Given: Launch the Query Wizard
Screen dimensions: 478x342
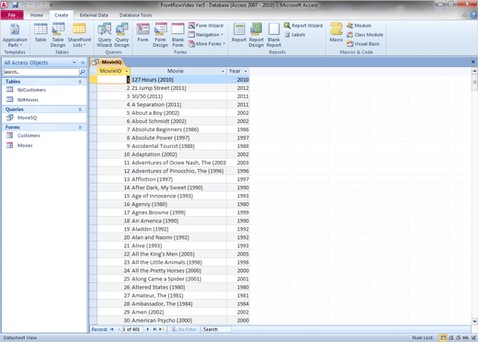Looking at the screenshot, I should 105,35.
